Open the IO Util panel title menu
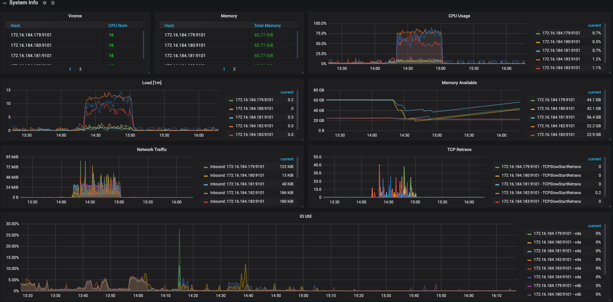This screenshot has width=613, height=302. (x=305, y=216)
